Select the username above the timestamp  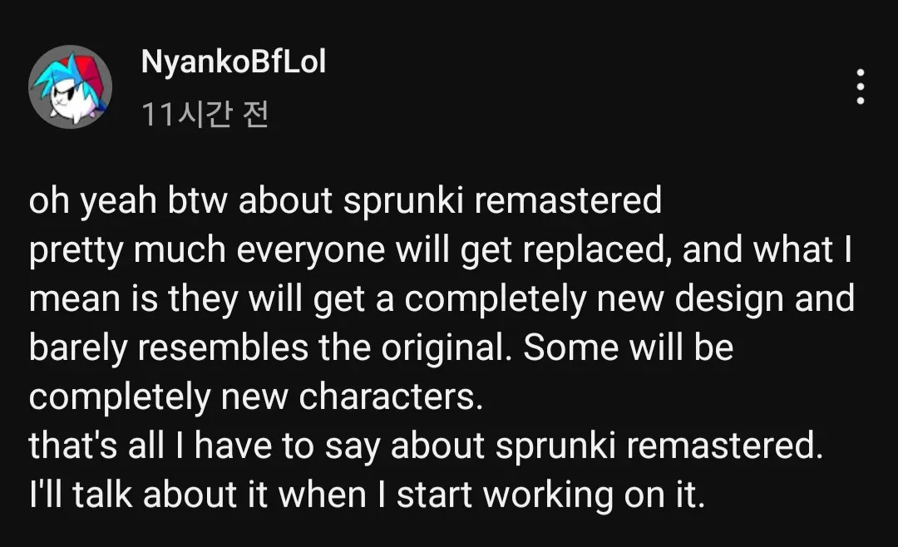pos(234,62)
